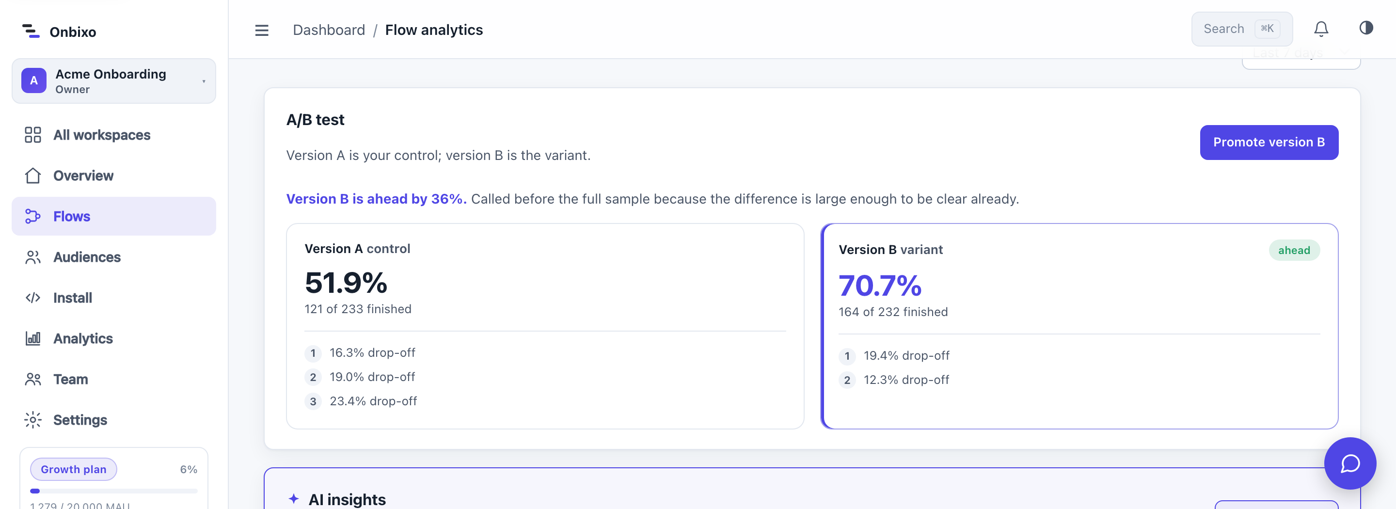Image resolution: width=1396 pixels, height=509 pixels.
Task: Click the Flow analytics breadcrumb
Action: tap(433, 30)
